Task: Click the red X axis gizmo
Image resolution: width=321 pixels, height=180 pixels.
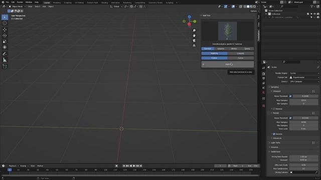Action: 189,24
